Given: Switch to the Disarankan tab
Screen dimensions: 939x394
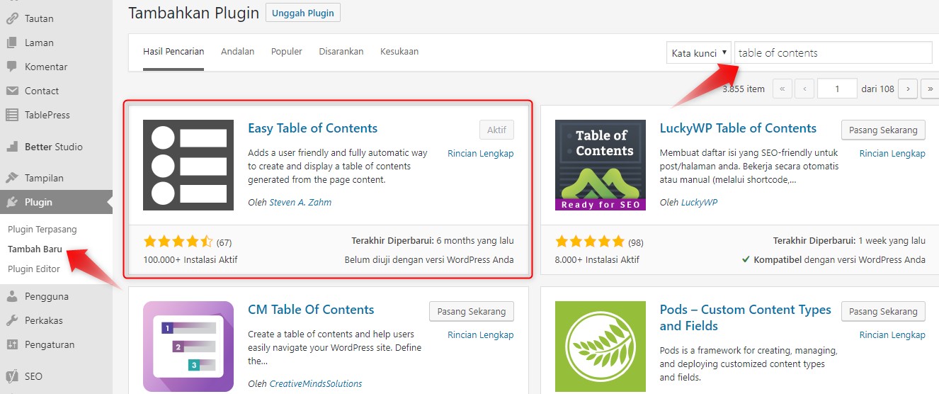Looking at the screenshot, I should click(x=341, y=52).
